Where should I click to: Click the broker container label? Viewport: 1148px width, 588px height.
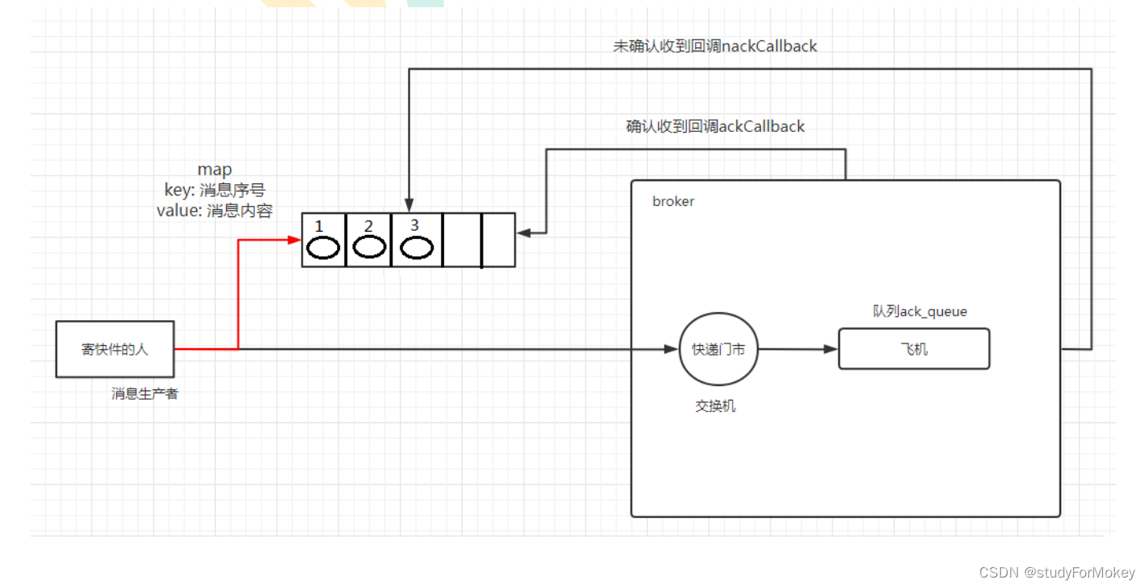click(x=673, y=202)
